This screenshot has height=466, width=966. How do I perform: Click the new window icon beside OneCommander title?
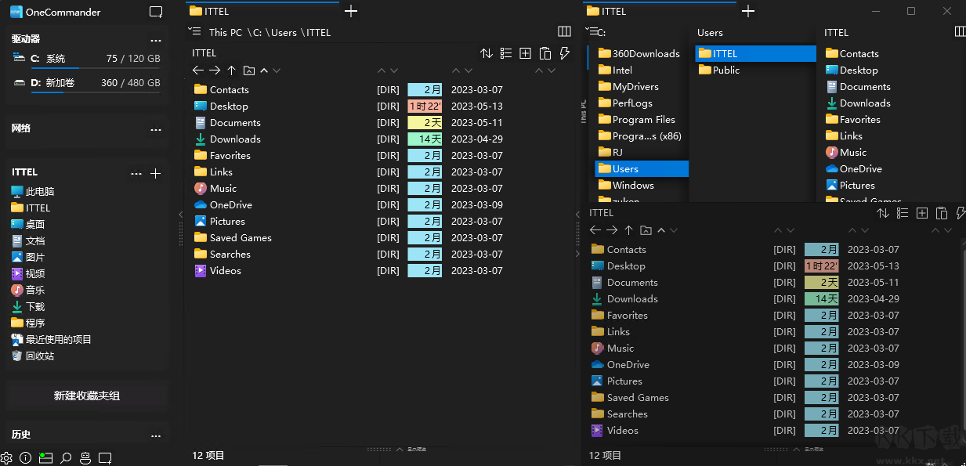[156, 12]
